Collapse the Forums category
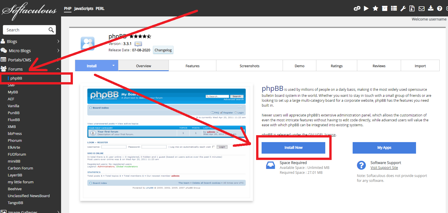The height and width of the screenshot is (213, 448). [x=58, y=69]
